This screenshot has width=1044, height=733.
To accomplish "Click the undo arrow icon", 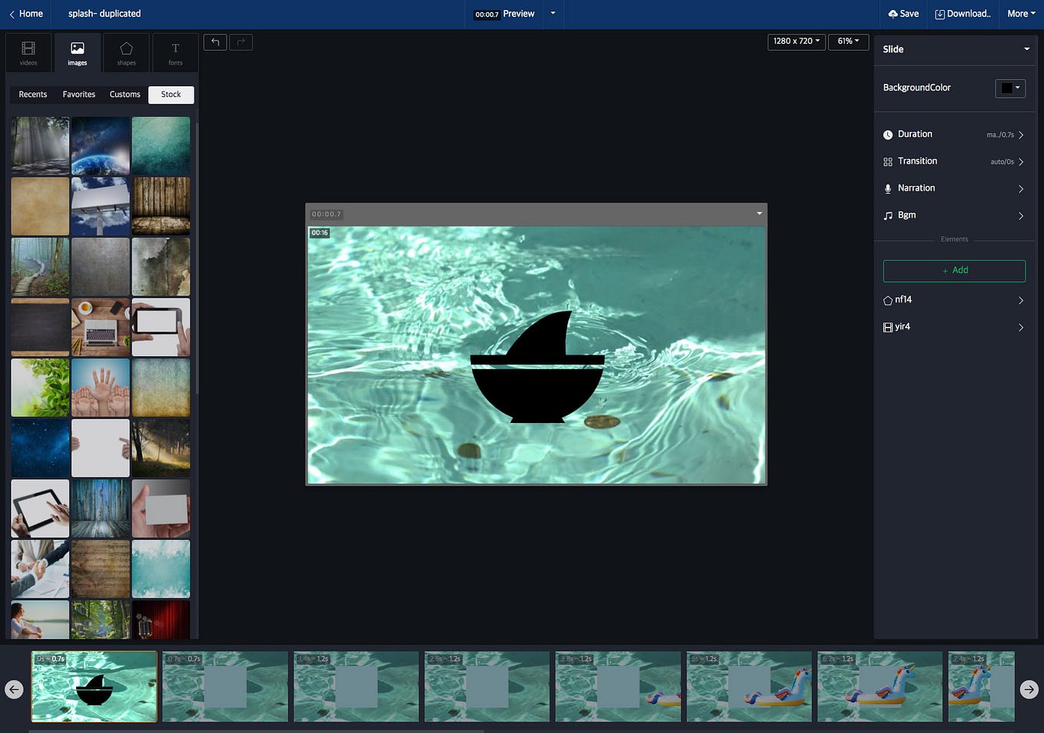I will (x=214, y=42).
